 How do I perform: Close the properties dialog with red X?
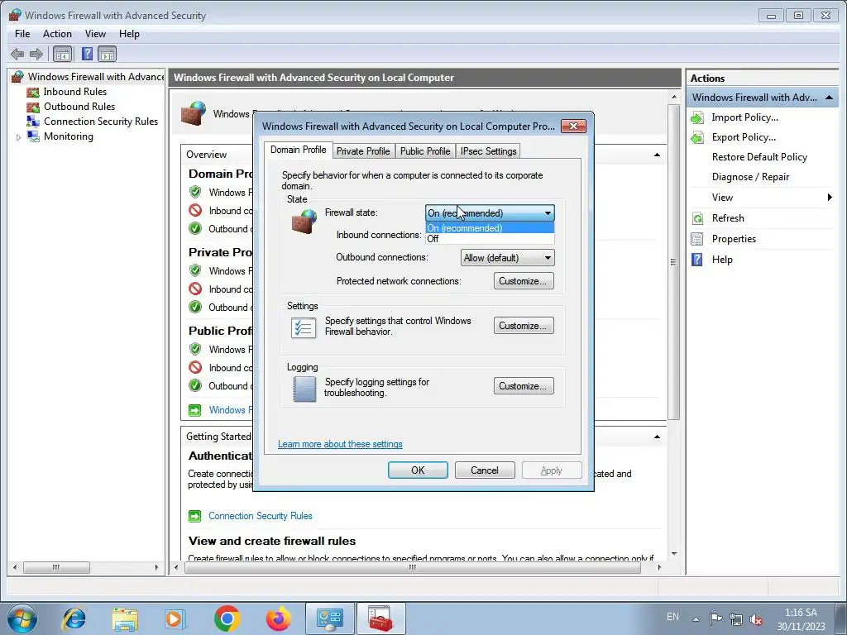click(x=573, y=126)
